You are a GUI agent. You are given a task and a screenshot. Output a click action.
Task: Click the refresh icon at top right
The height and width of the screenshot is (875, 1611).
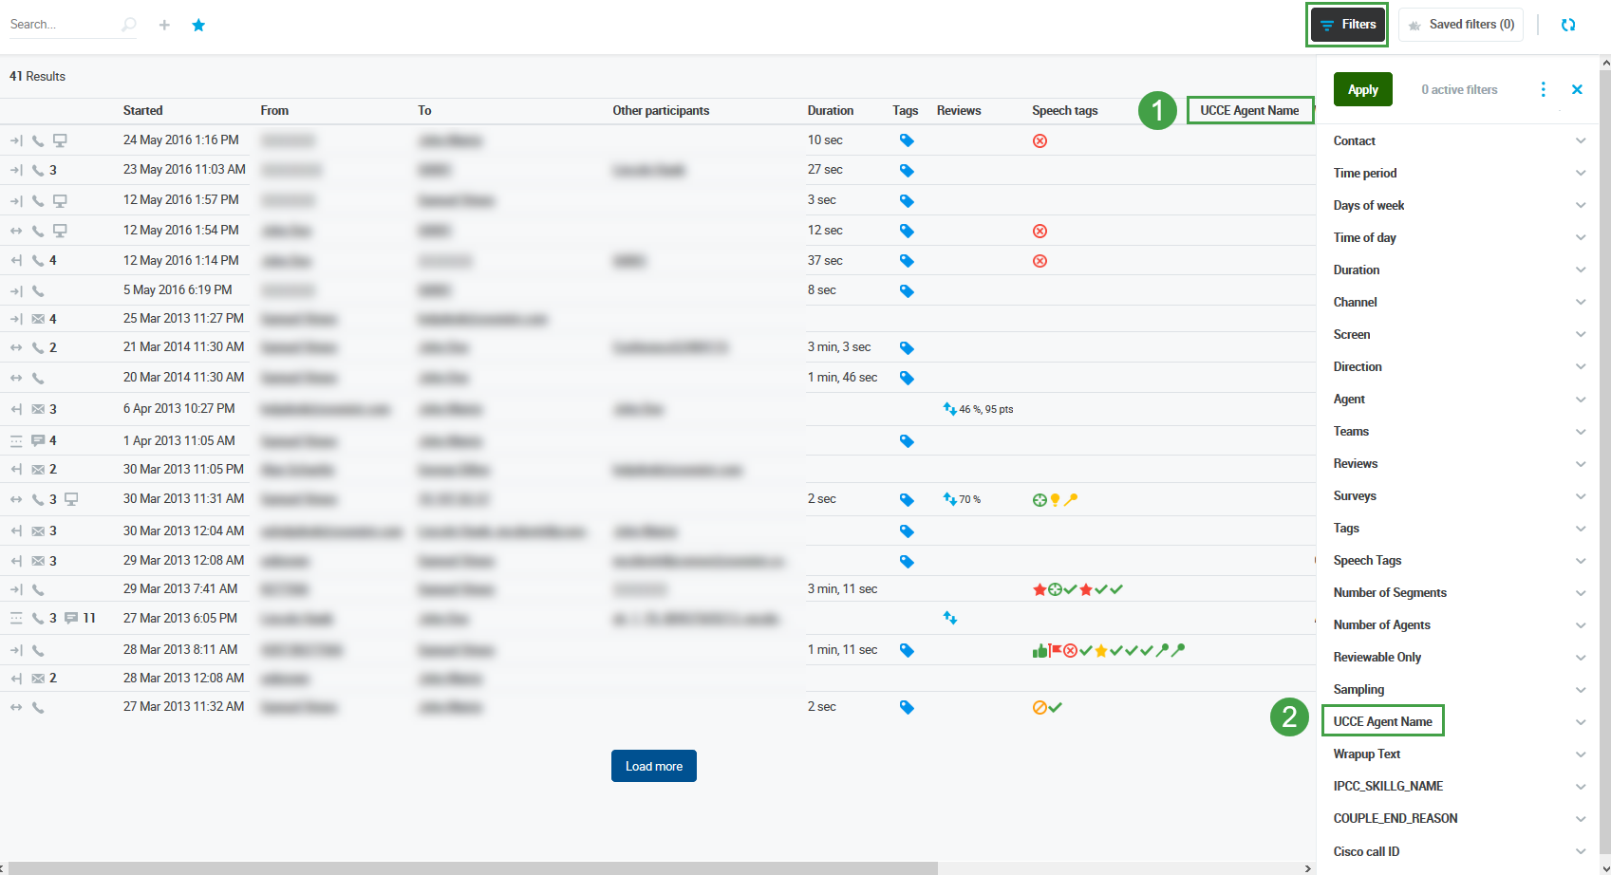1568,25
